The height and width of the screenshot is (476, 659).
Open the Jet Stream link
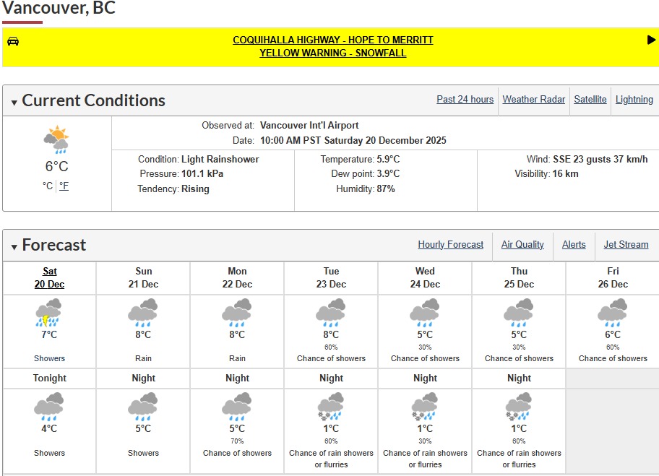[x=626, y=245]
